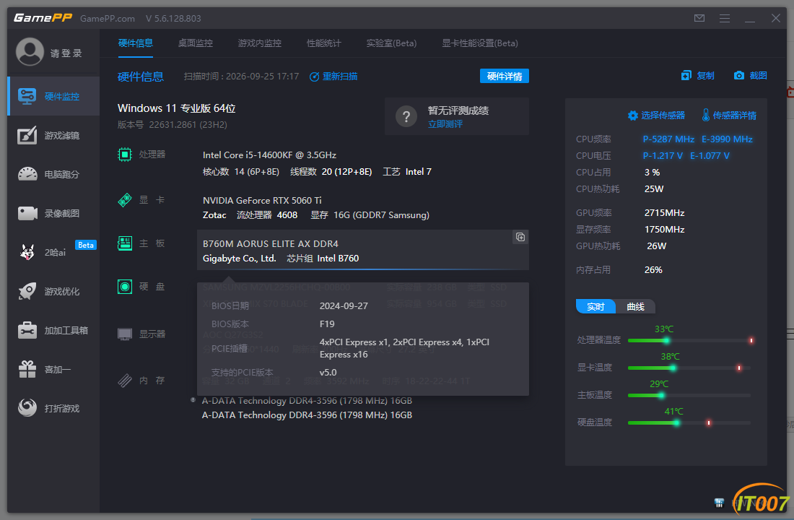This screenshot has height=520, width=794.
Task: Switch to the 桌面监控 tab
Action: (x=196, y=43)
